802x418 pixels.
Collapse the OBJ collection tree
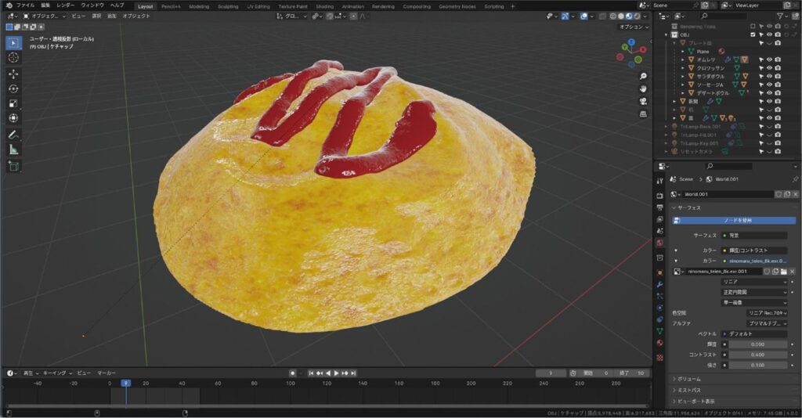667,34
